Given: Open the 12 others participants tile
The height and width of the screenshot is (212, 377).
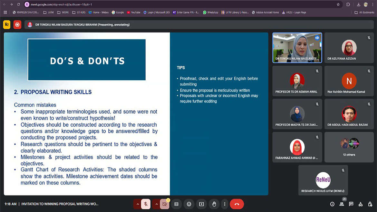Looking at the screenshot, I should coord(349,147).
